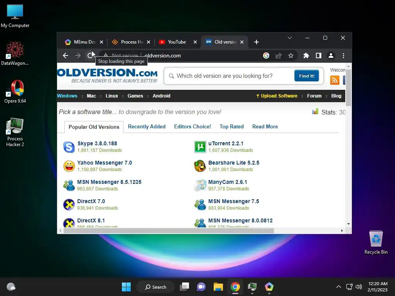Viewport: 395px width, 296px height.
Task: Close the Old version tab
Action: (x=242, y=42)
